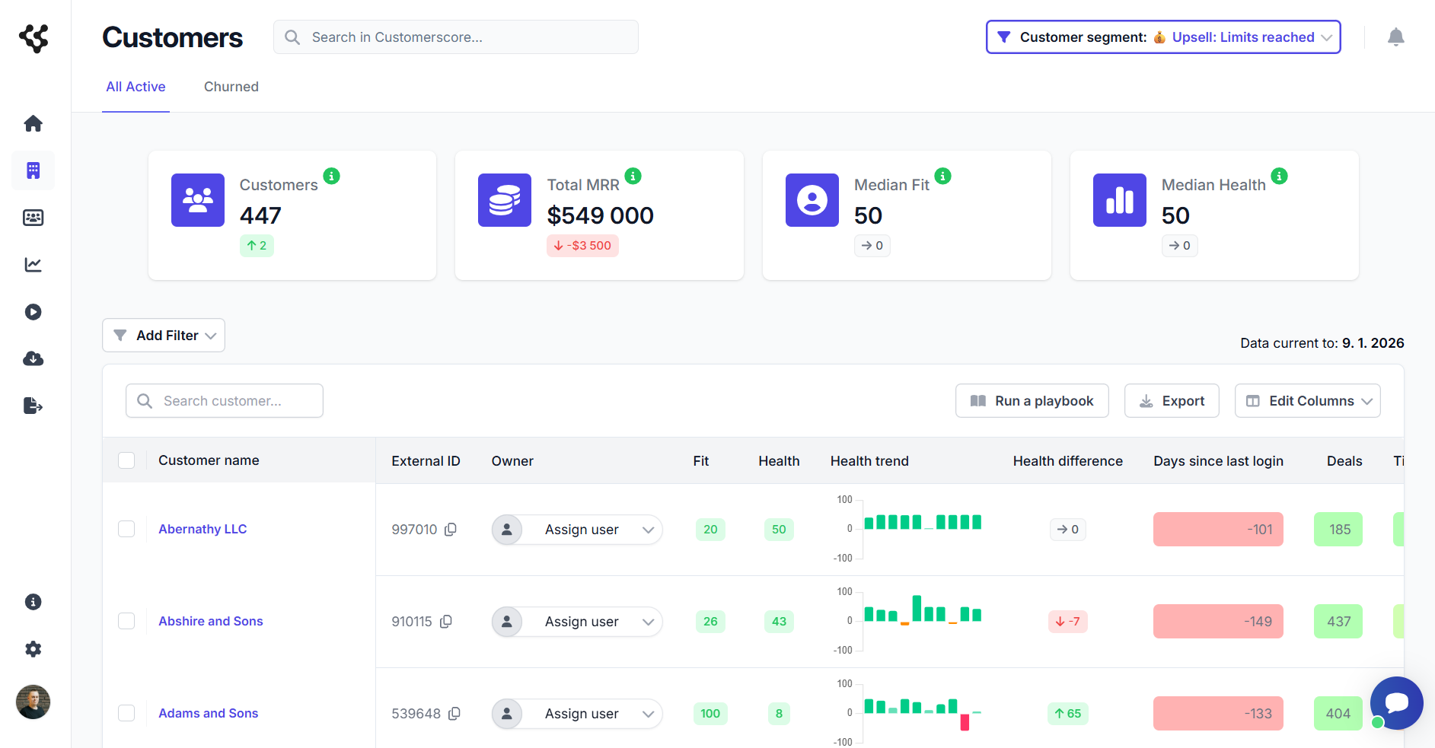
Task: Select the checkbox next to Abernathy LLC
Action: [x=126, y=529]
